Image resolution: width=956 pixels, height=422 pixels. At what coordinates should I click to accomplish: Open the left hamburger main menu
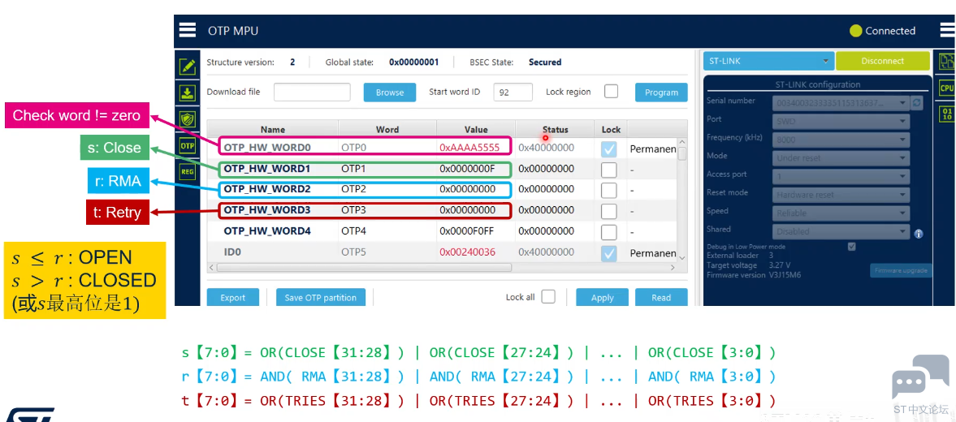pyautogui.click(x=188, y=31)
